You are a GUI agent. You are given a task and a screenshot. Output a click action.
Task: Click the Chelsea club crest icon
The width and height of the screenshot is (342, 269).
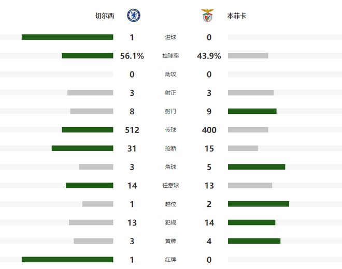pos(134,16)
